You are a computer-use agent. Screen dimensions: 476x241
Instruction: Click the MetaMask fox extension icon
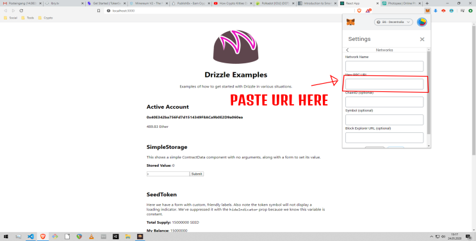click(427, 11)
